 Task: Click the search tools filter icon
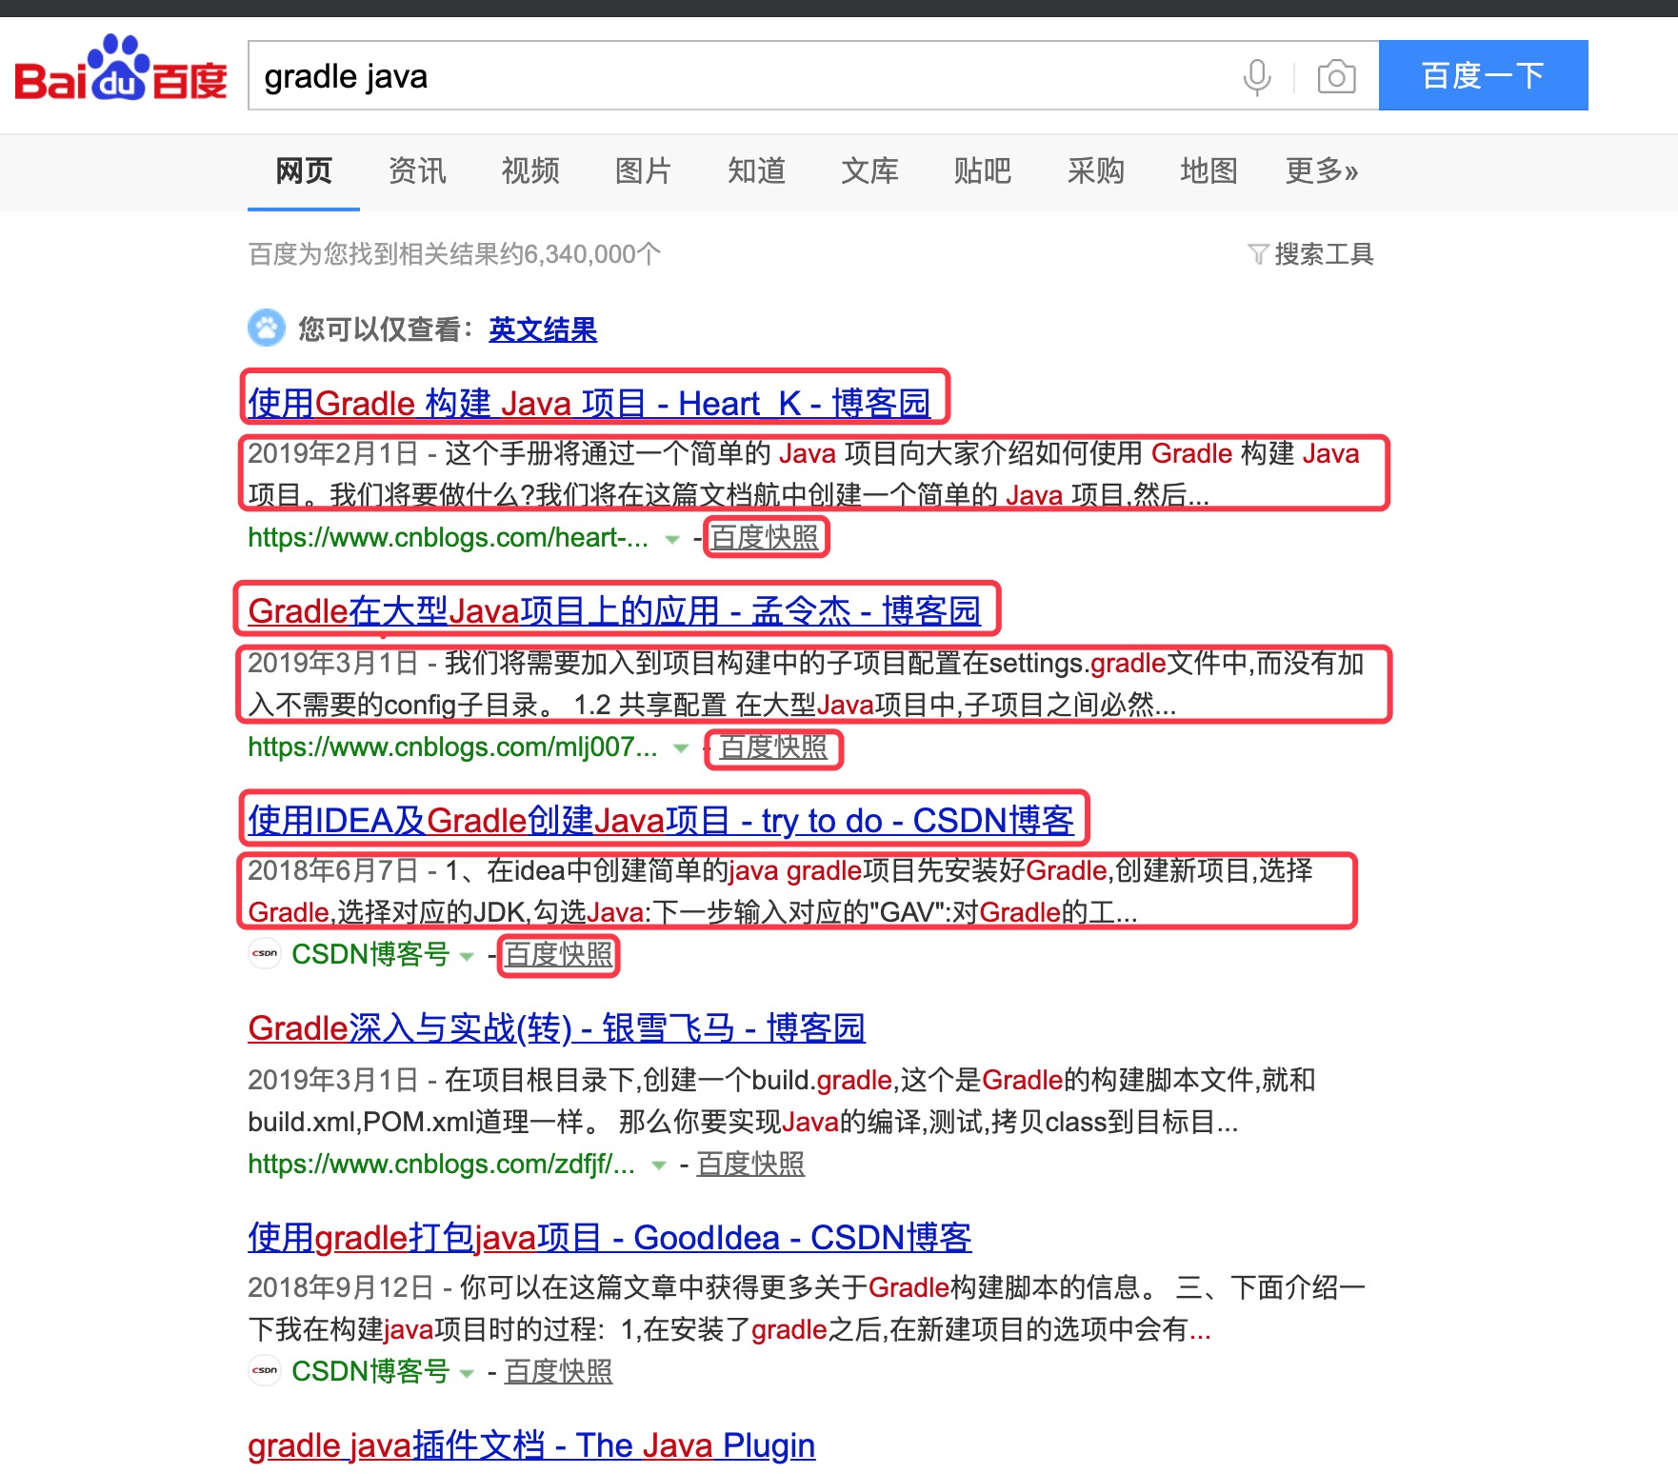point(1257,254)
